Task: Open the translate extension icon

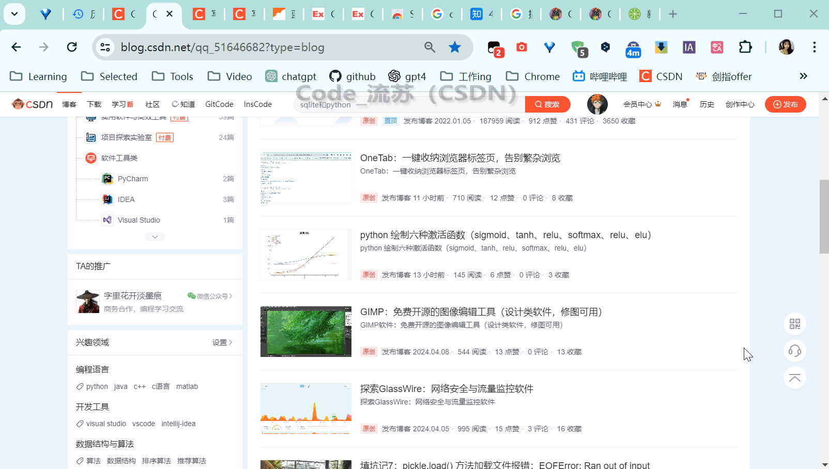Action: pos(717,48)
